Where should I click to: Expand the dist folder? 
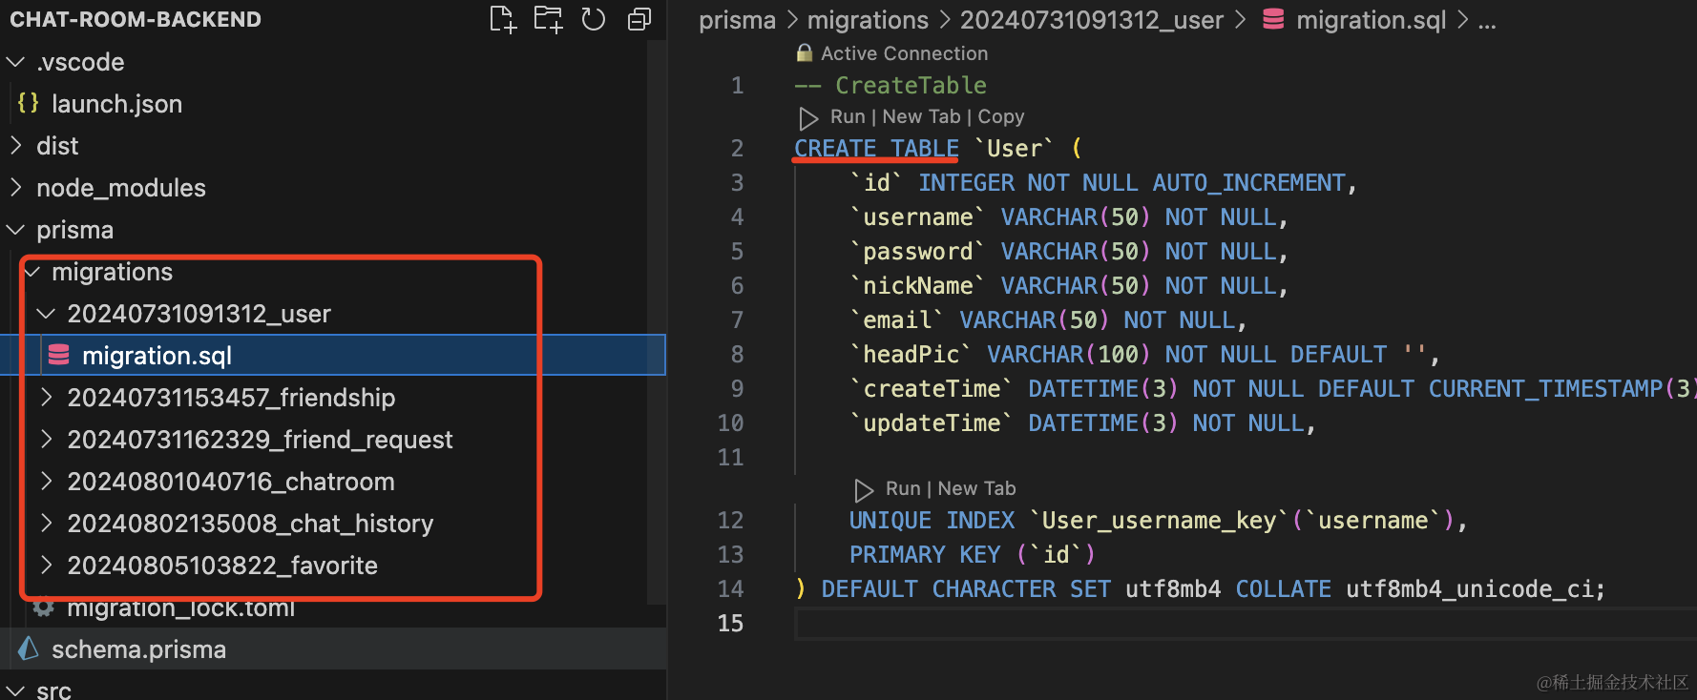tap(16, 146)
